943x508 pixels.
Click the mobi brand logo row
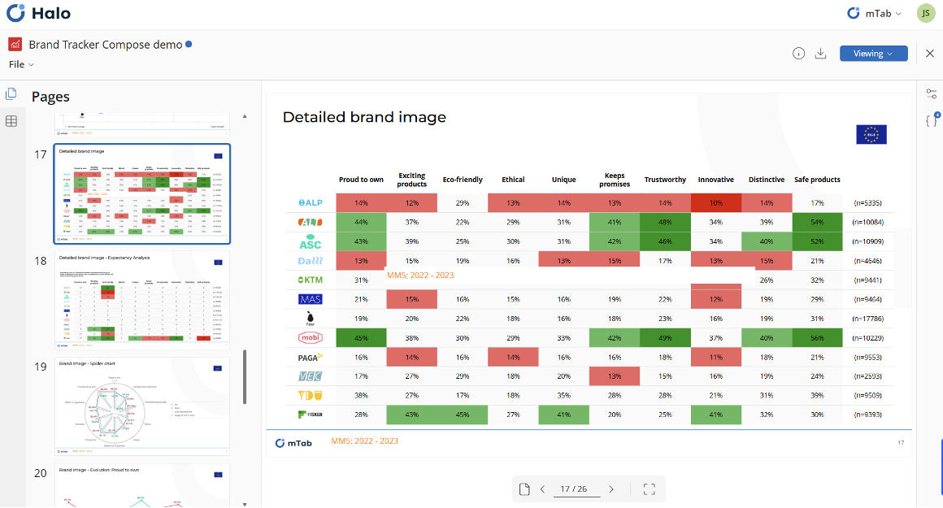311,338
